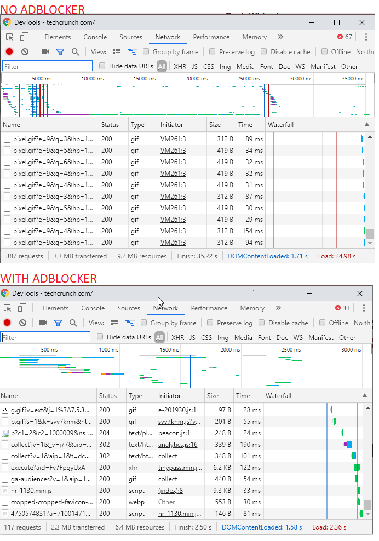
Task: Click the capture screenshots camera icon in bottom window
Action: (x=43, y=323)
